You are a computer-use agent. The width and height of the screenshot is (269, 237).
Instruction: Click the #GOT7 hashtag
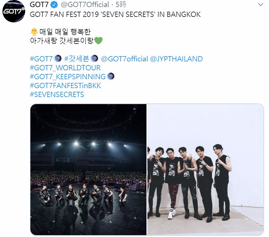(x=41, y=59)
